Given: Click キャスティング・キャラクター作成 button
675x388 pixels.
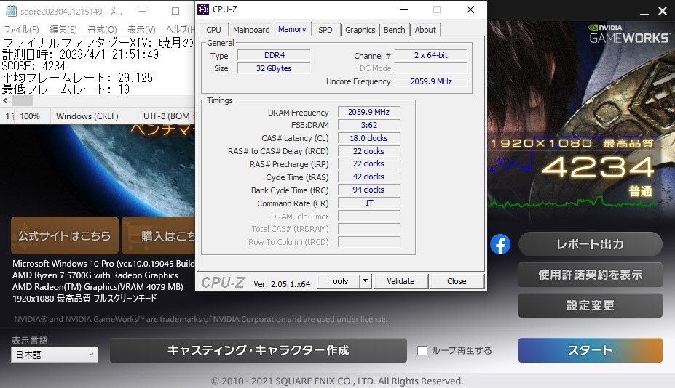Looking at the screenshot, I should click(258, 350).
